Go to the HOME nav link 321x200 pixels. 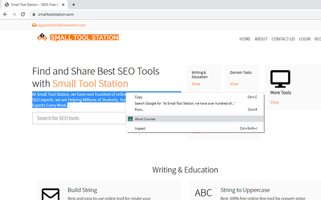pyautogui.click(x=245, y=39)
